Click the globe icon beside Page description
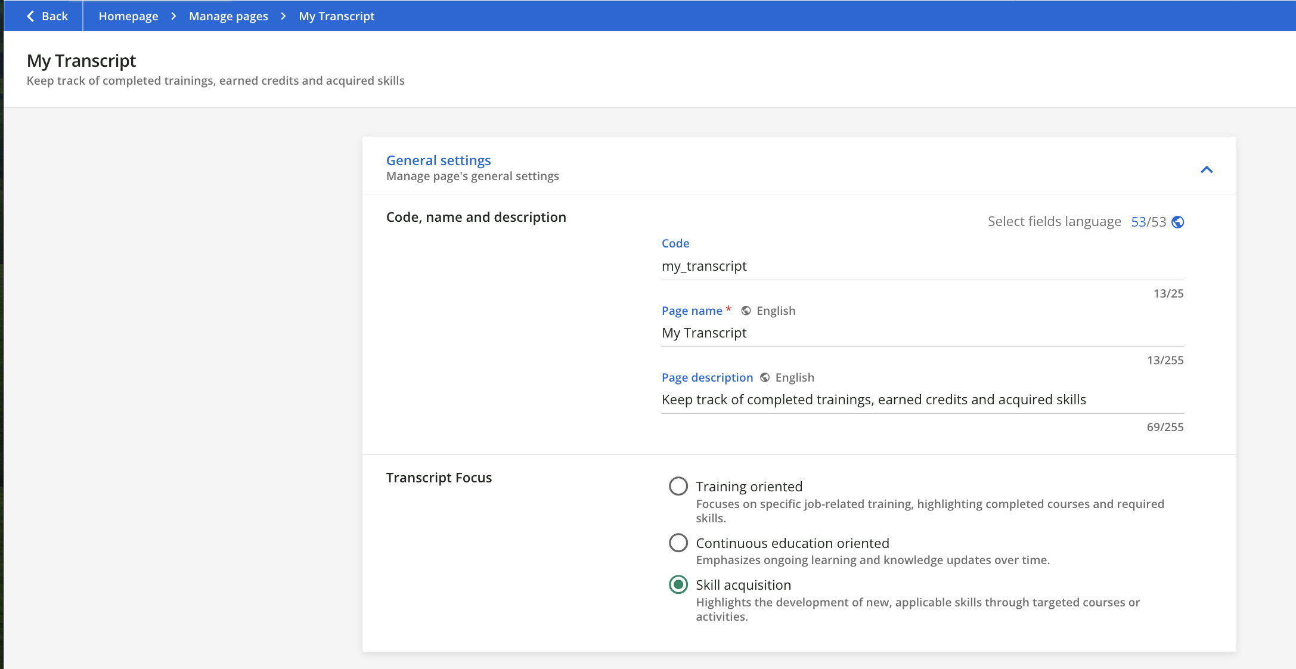 (x=765, y=377)
